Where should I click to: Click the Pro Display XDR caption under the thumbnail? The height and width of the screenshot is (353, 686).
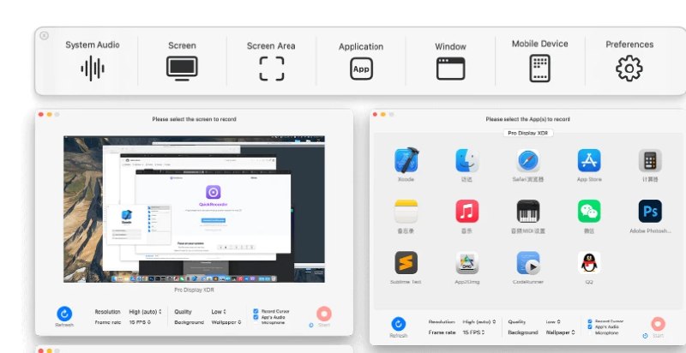(x=195, y=290)
